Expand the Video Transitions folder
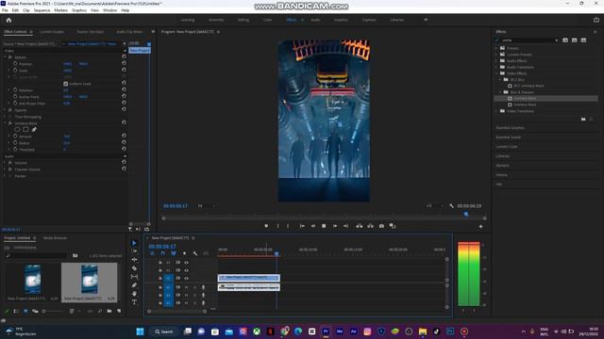The height and width of the screenshot is (339, 604). (x=496, y=111)
